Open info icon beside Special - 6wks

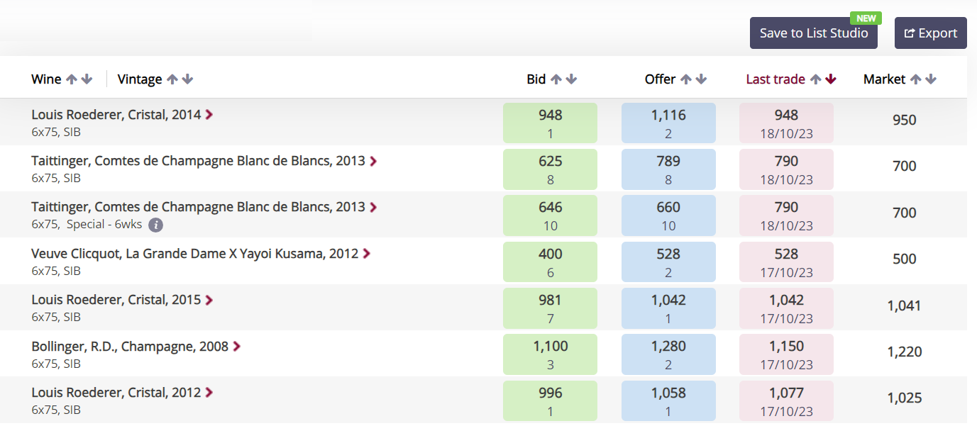point(156,225)
